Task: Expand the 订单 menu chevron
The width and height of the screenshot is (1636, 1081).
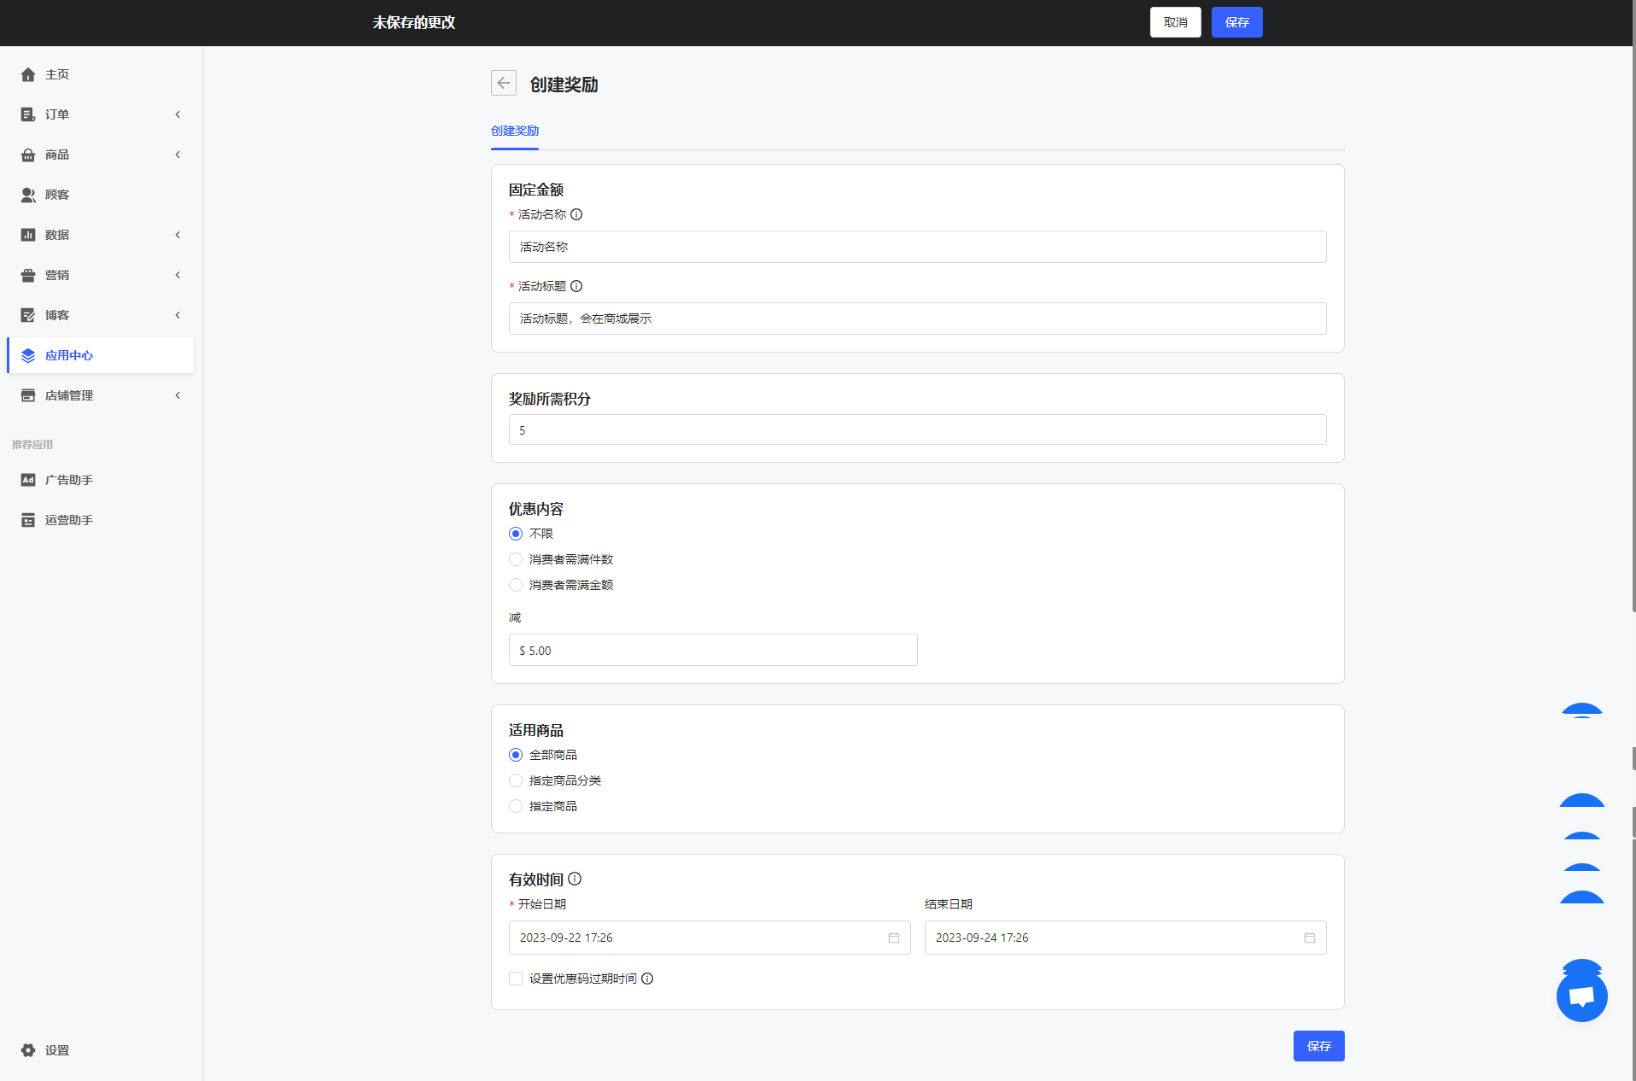Action: coord(178,114)
